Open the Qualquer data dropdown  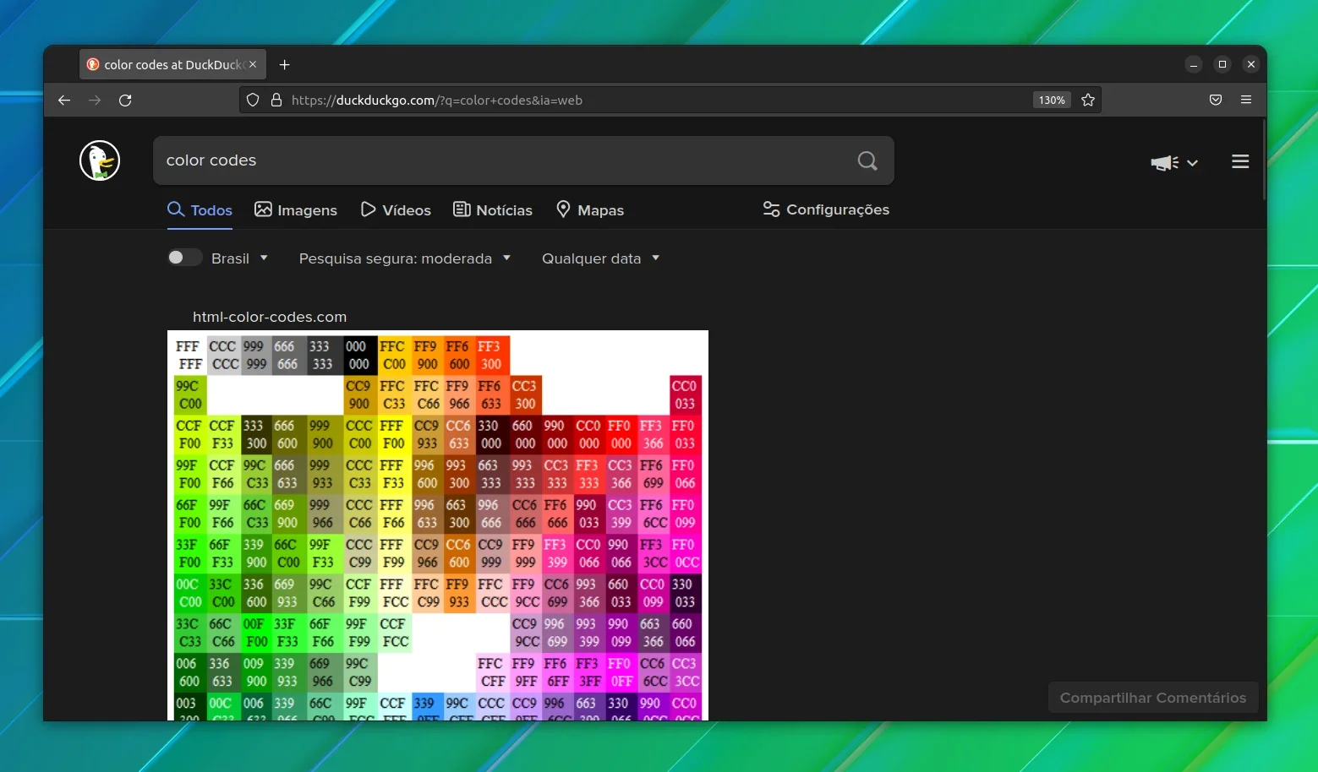pos(600,258)
